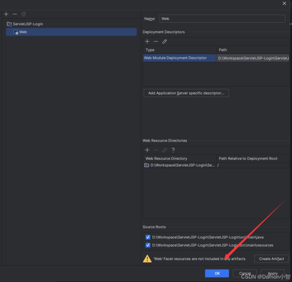
Task: Click the '/' deployment root path cell
Action: click(253, 165)
